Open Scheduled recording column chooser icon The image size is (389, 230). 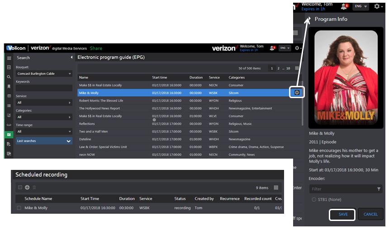[x=276, y=188]
